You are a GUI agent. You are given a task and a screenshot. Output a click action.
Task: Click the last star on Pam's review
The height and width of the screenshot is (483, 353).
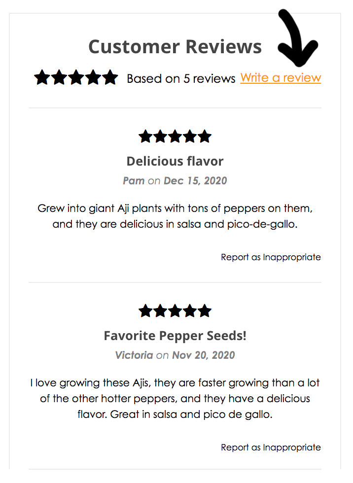(204, 137)
